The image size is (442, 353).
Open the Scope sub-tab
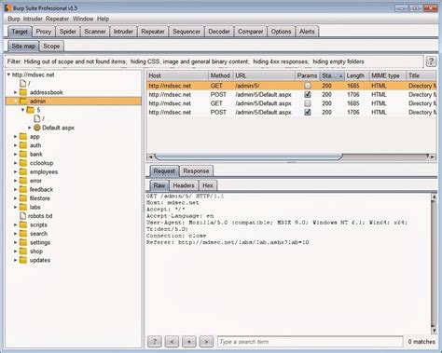(51, 47)
